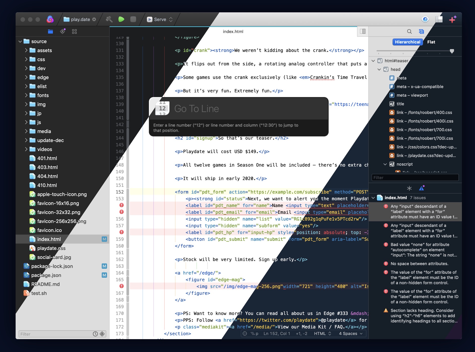Image resolution: width=475 pixels, height=352 pixels.
Task: Click the Ln 152, Col 1 position indicator
Action: tap(277, 334)
